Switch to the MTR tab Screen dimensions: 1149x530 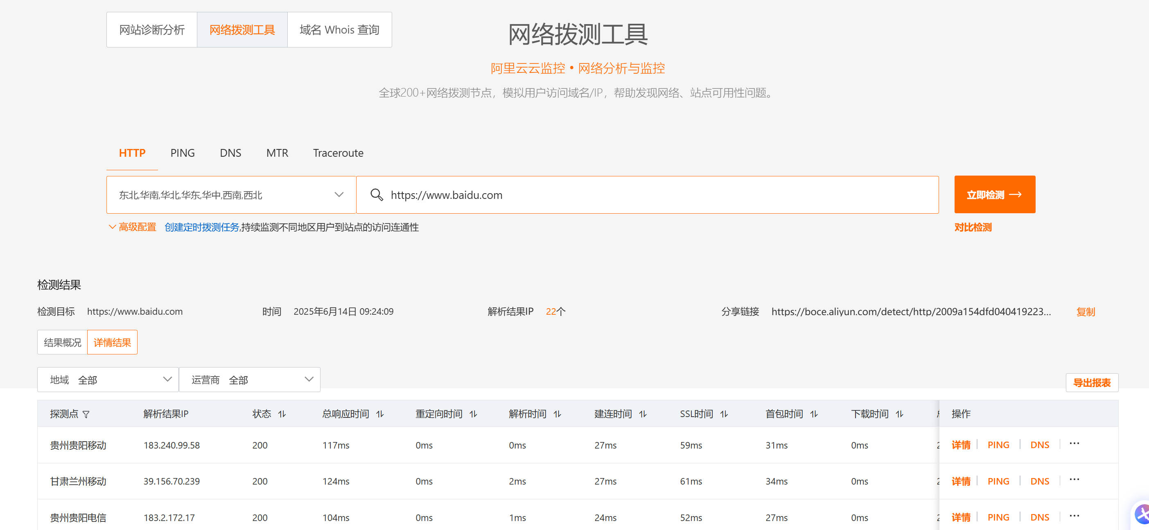[277, 153]
